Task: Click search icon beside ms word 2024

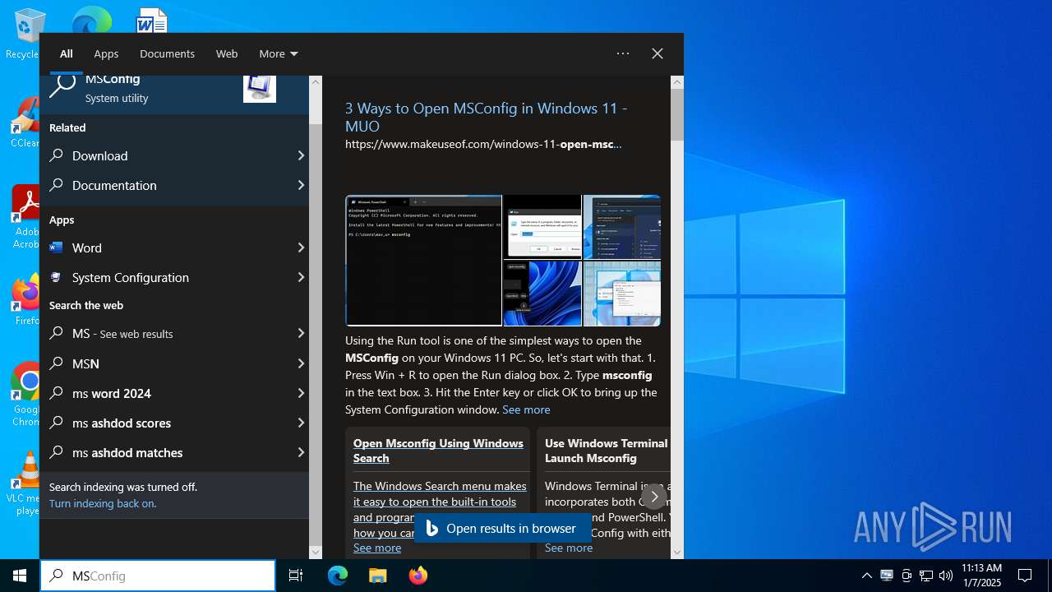Action: pyautogui.click(x=56, y=393)
